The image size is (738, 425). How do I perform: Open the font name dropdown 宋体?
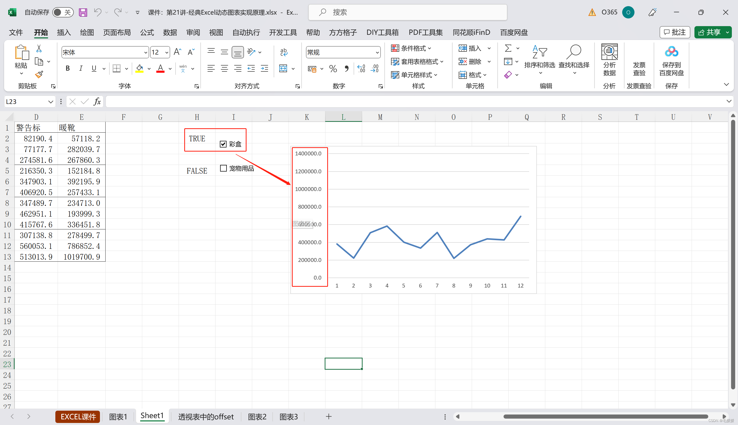146,52
